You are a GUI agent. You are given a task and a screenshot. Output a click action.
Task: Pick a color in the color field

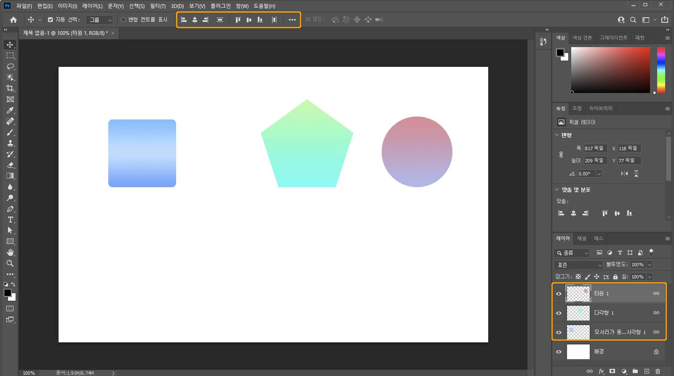tap(610, 70)
